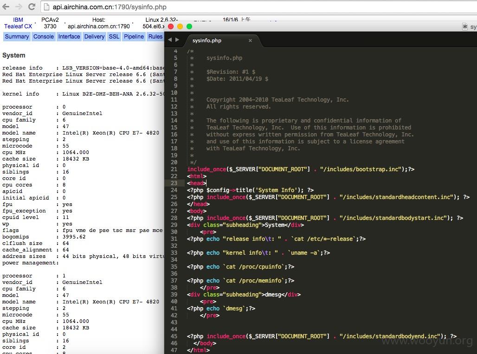Open the Summary tab
This screenshot has height=354, width=477.
coord(17,37)
